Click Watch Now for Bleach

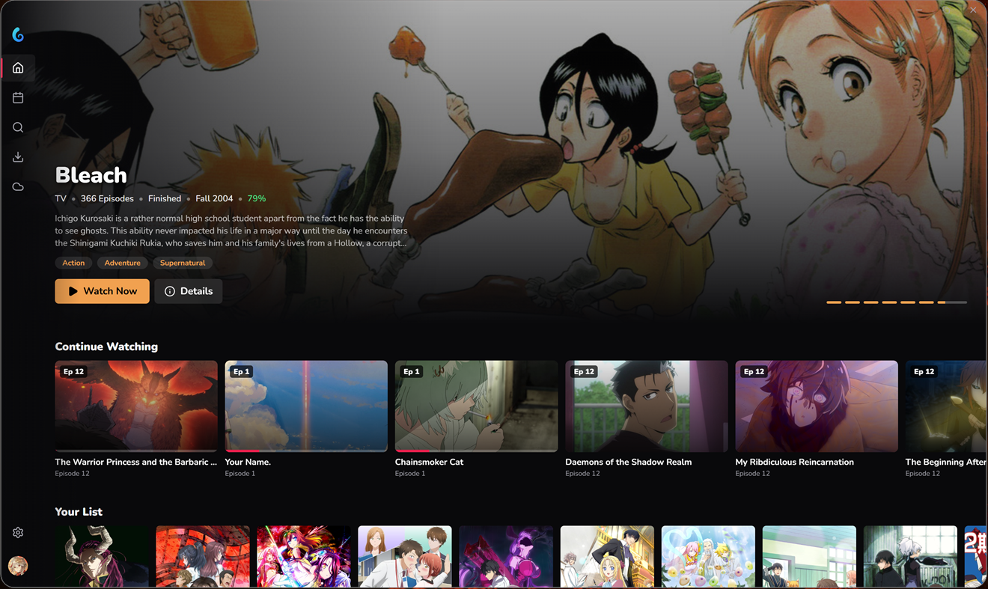[x=102, y=291]
